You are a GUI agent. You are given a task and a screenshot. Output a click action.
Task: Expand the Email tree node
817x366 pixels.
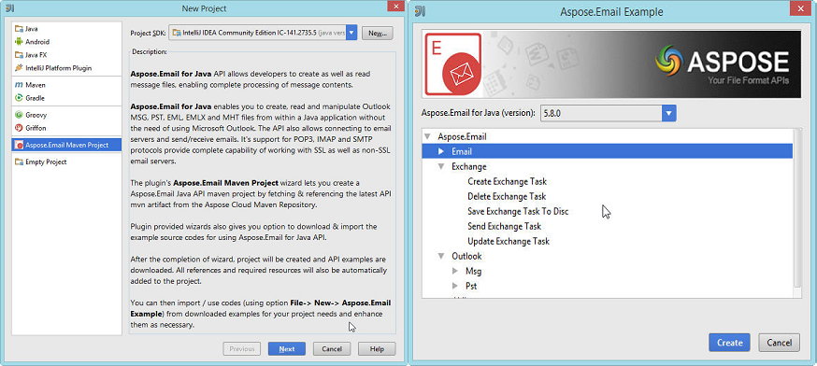point(441,151)
